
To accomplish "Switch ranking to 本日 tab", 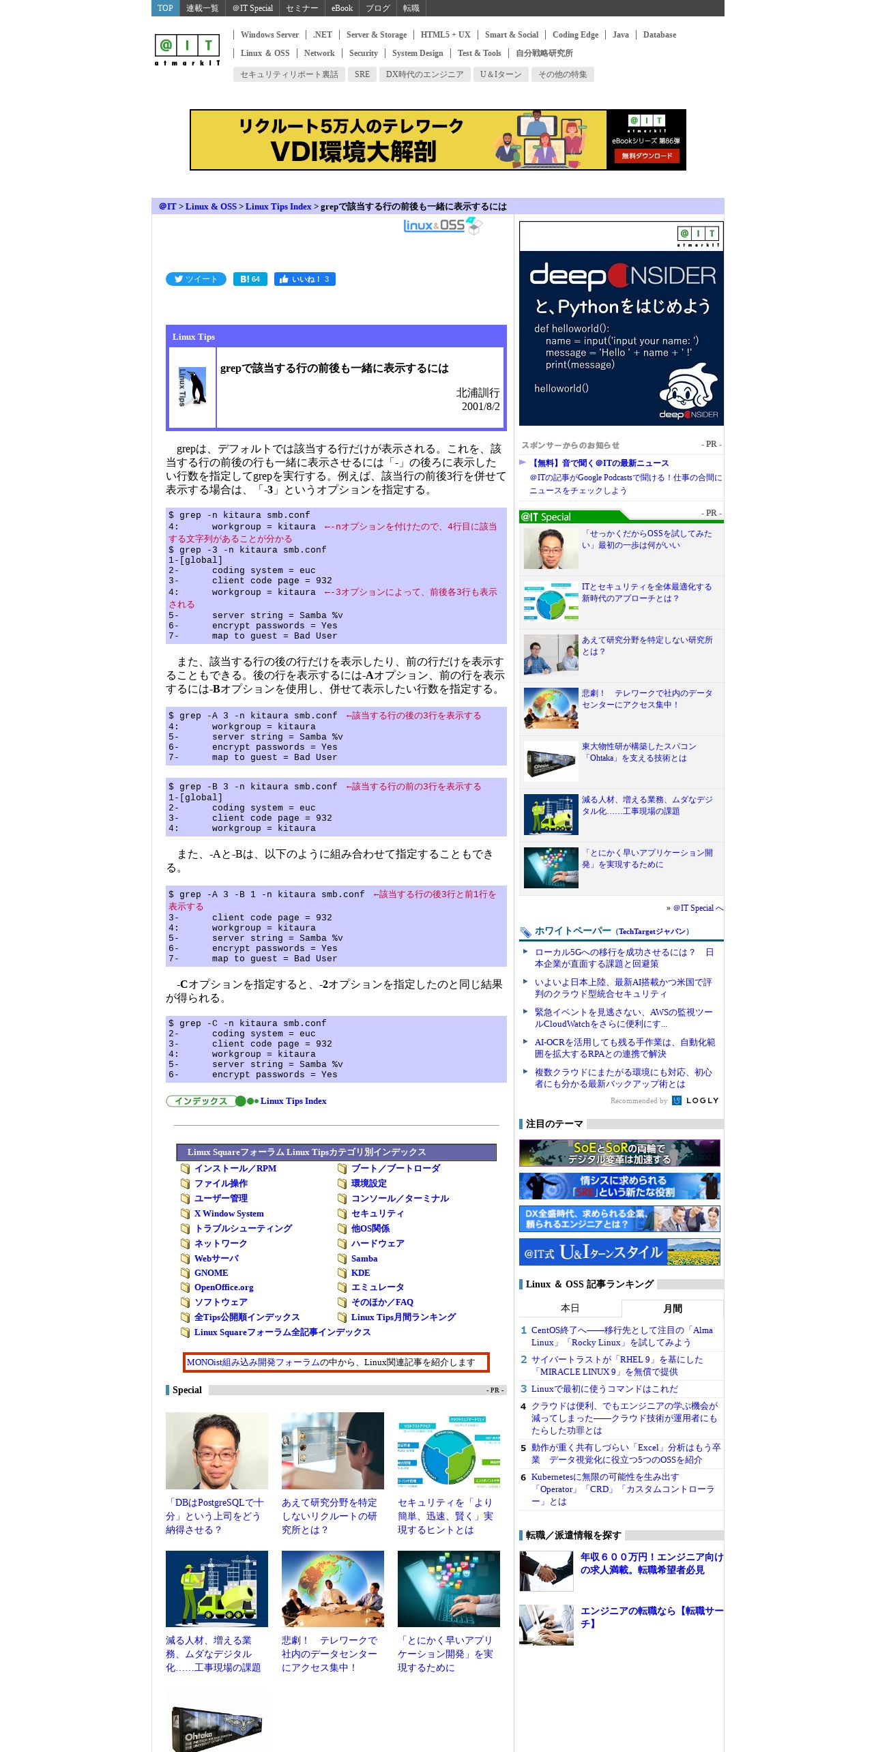I will point(570,1309).
